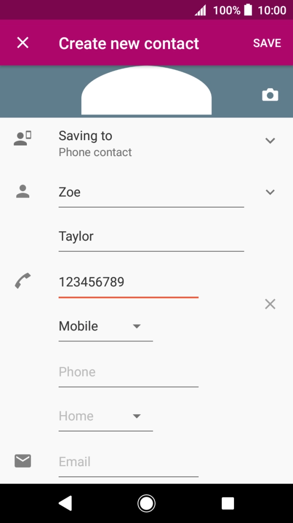293x523 pixels.
Task: Remove the 123456789 phone number entry
Action: [x=270, y=304]
